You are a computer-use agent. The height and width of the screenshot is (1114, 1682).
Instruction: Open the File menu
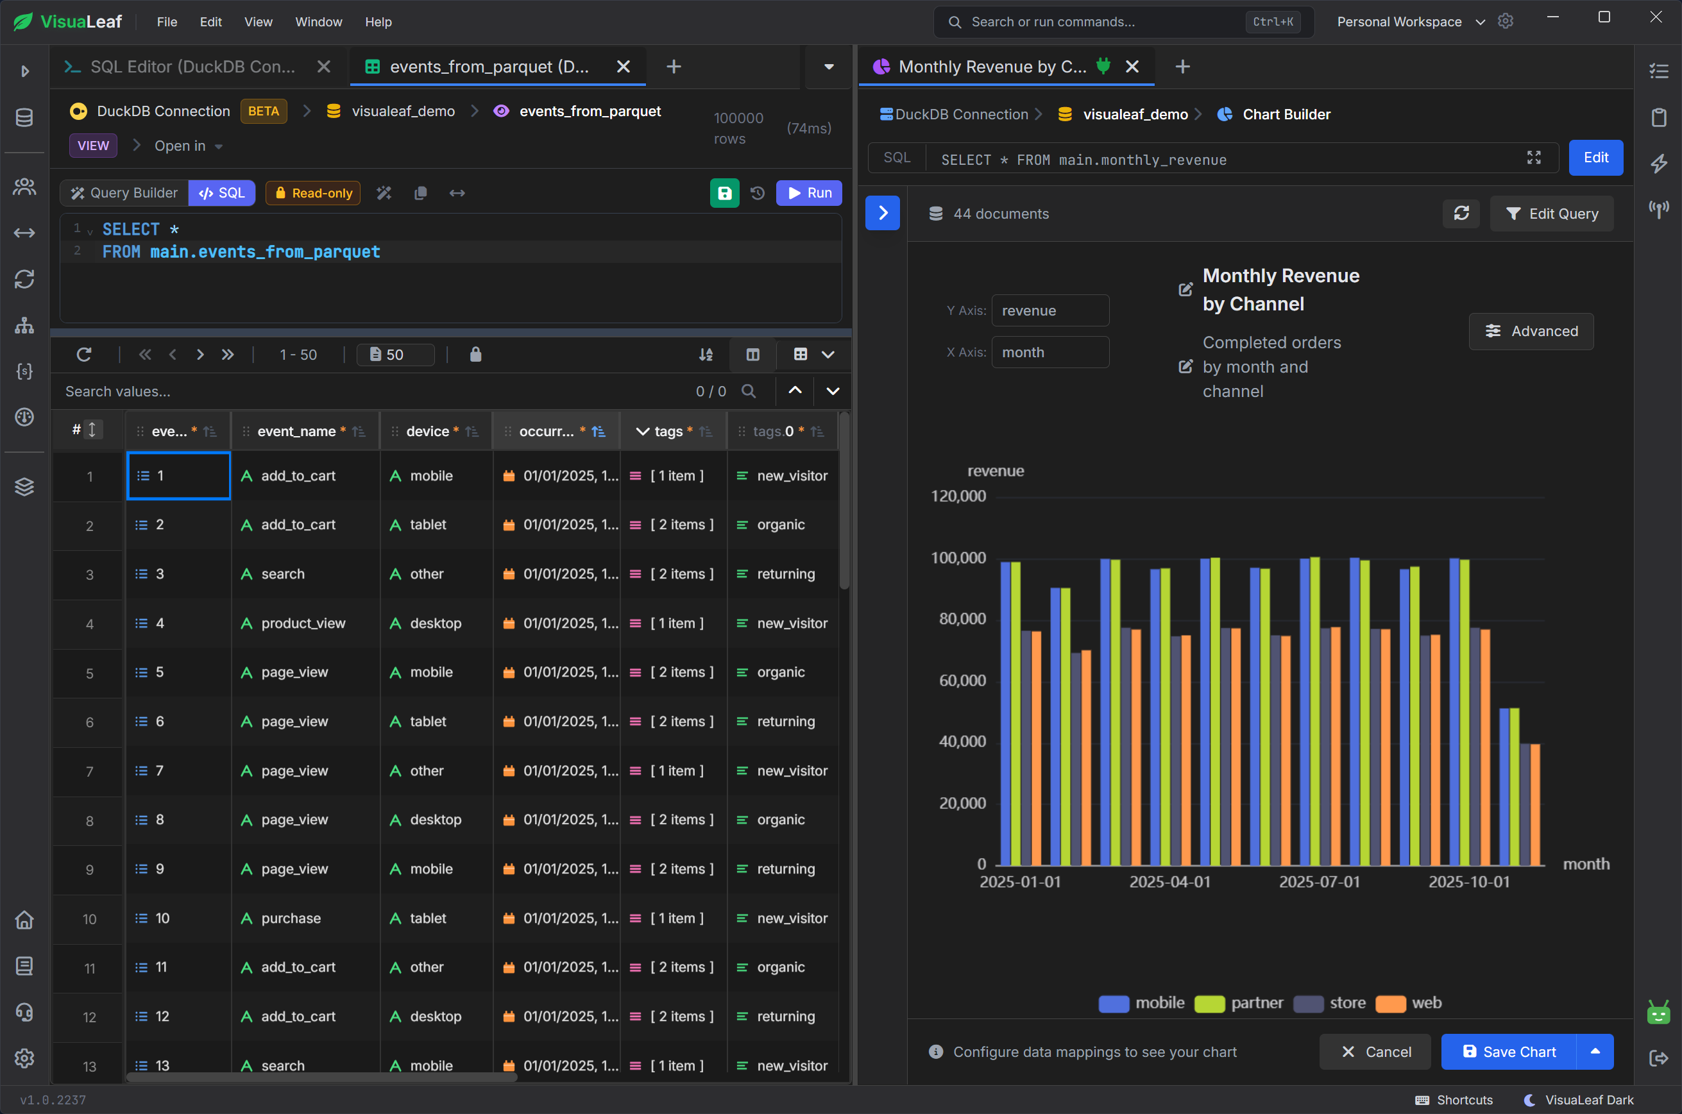point(167,21)
